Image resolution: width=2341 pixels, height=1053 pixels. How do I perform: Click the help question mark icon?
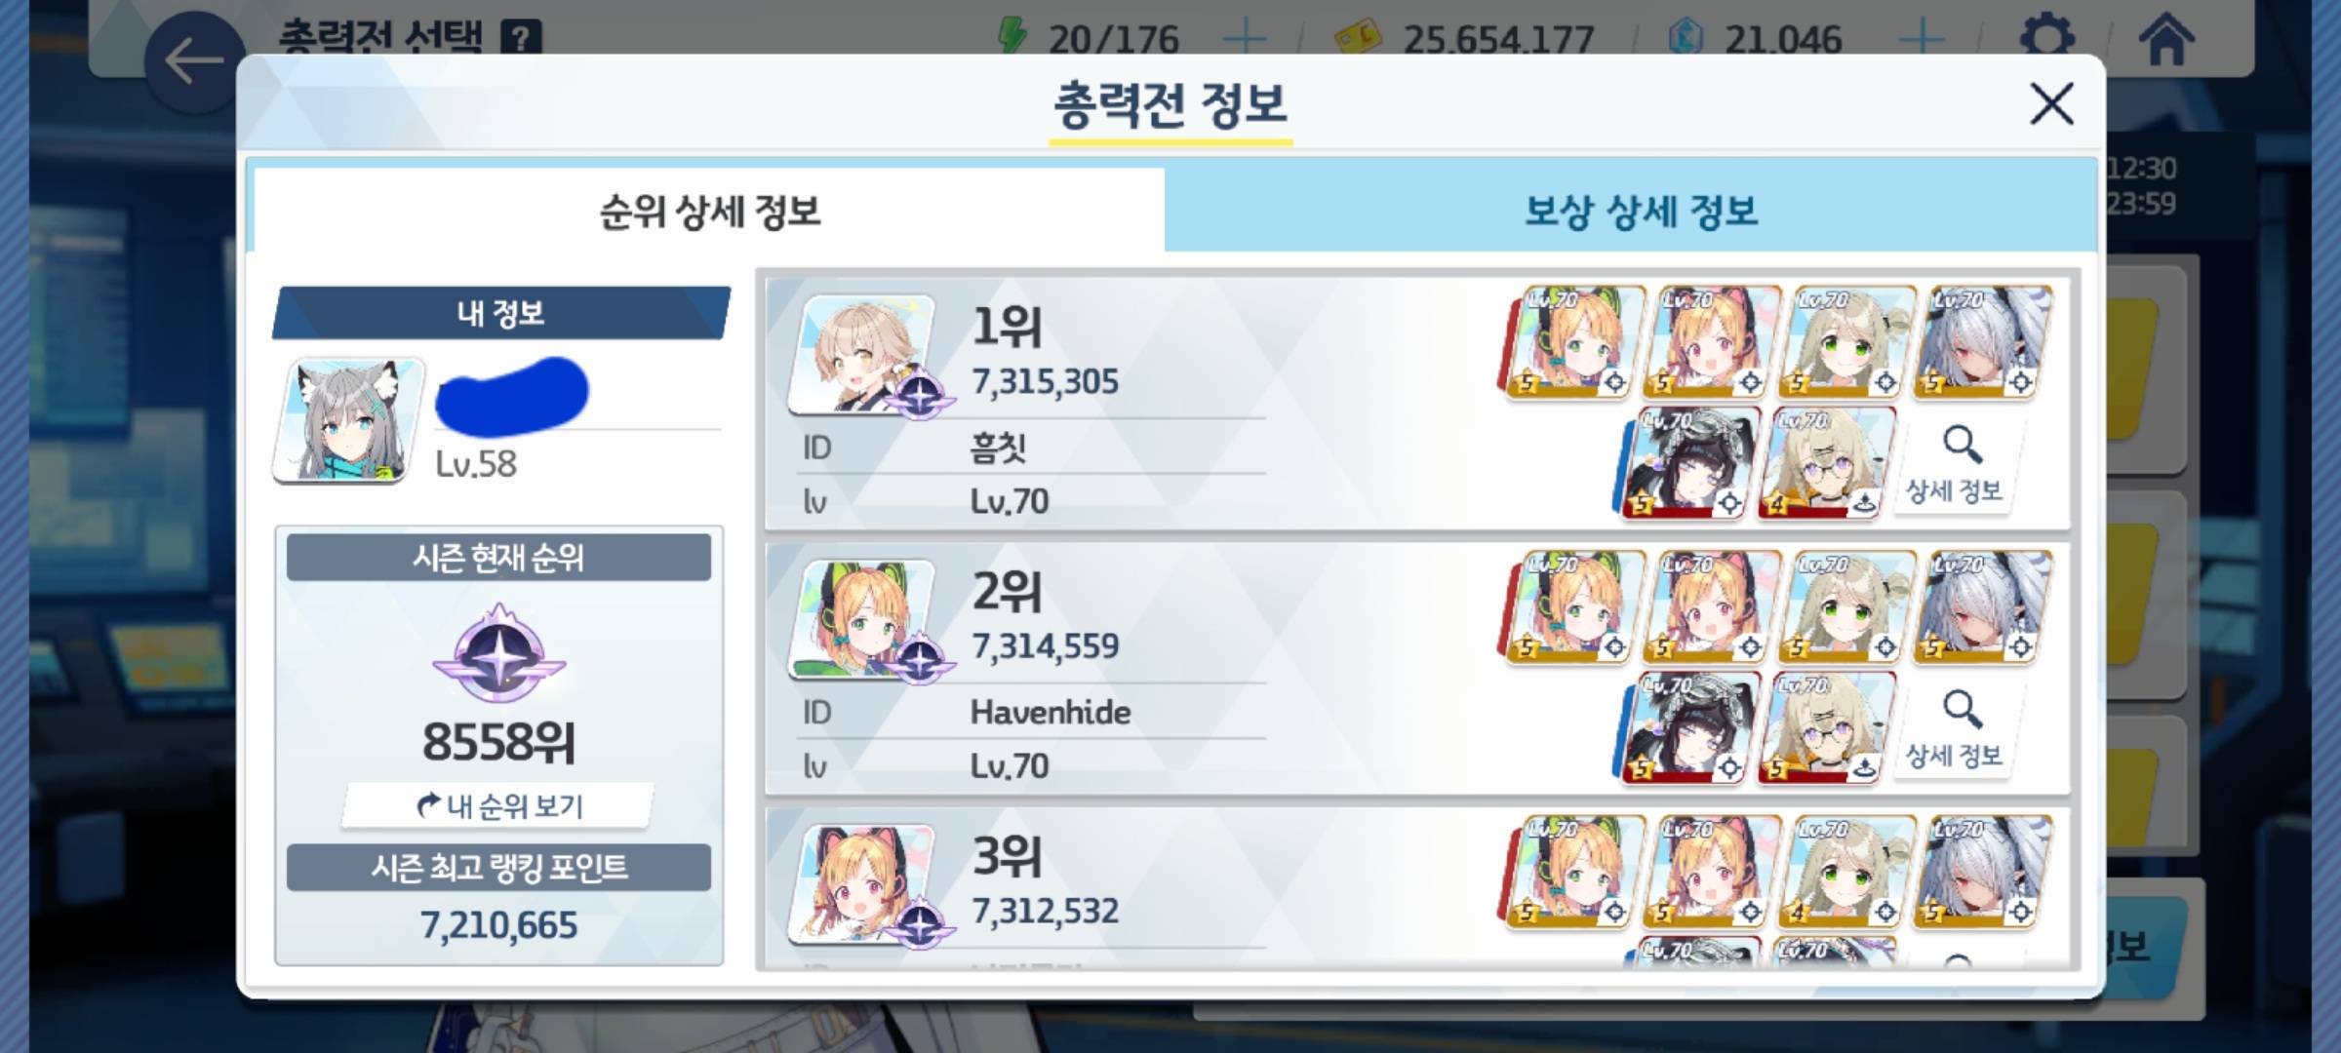click(521, 38)
